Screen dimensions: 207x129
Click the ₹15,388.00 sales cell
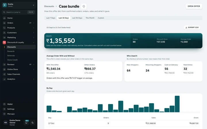click(151, 123)
